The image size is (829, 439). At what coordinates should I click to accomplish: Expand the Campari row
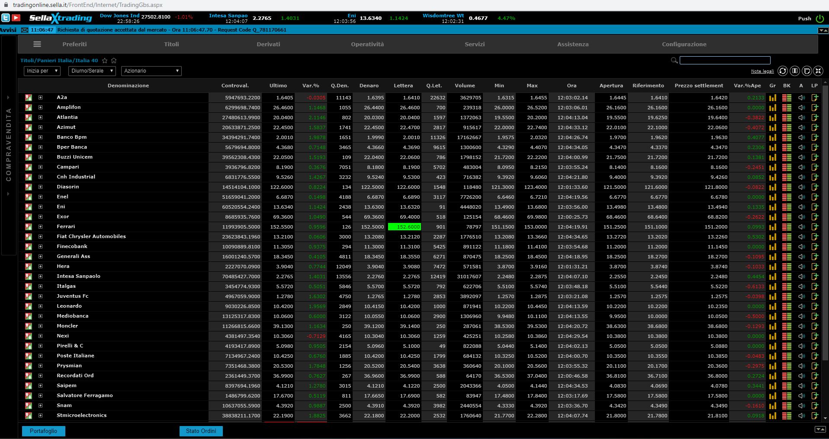pos(40,167)
